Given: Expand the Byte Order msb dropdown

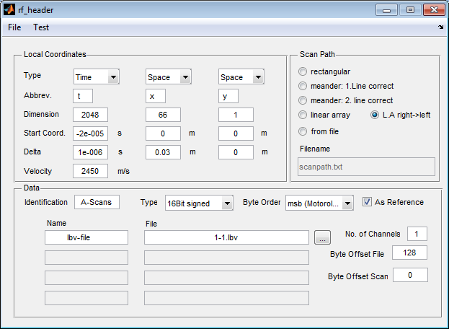Looking at the screenshot, I should click(319, 203).
